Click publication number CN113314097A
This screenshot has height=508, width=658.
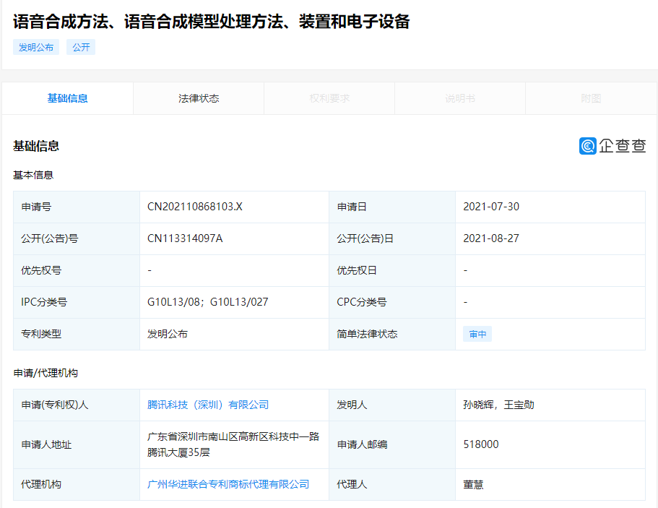[x=185, y=238]
